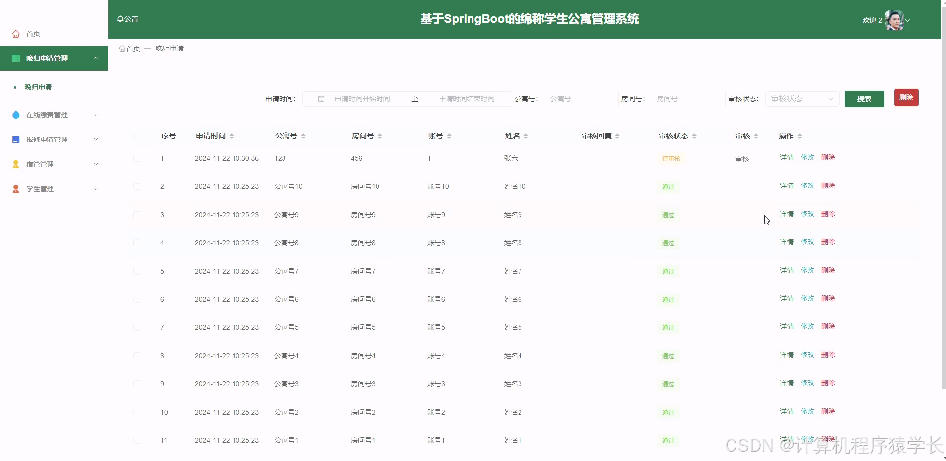Open 在线缴费管理 via its droplet icon
Screen dimensions: 946x461
15,114
